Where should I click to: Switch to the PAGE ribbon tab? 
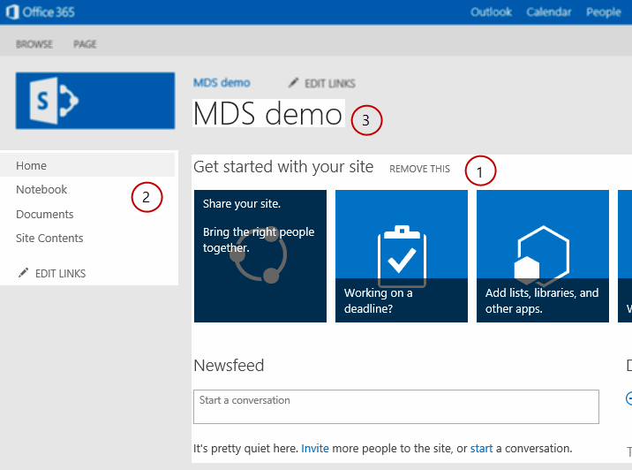(x=85, y=44)
